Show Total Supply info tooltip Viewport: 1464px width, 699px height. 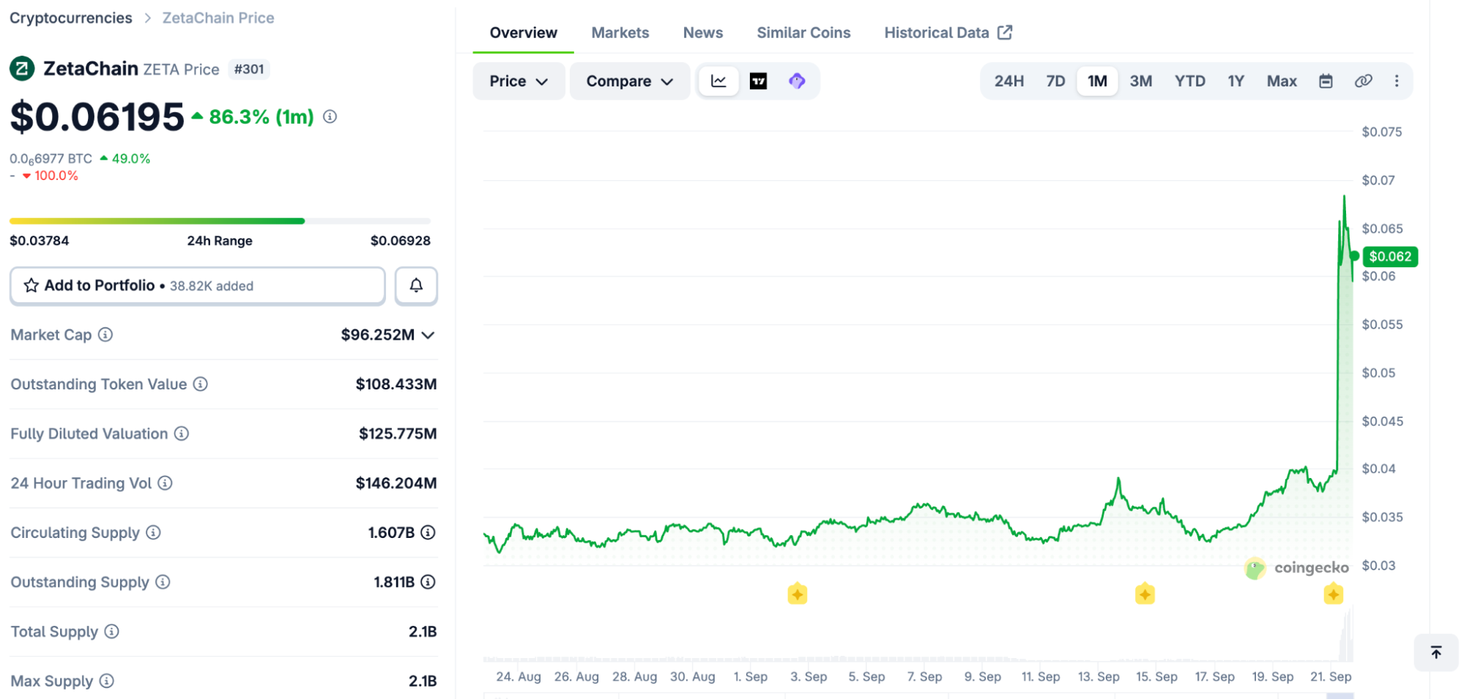point(111,631)
